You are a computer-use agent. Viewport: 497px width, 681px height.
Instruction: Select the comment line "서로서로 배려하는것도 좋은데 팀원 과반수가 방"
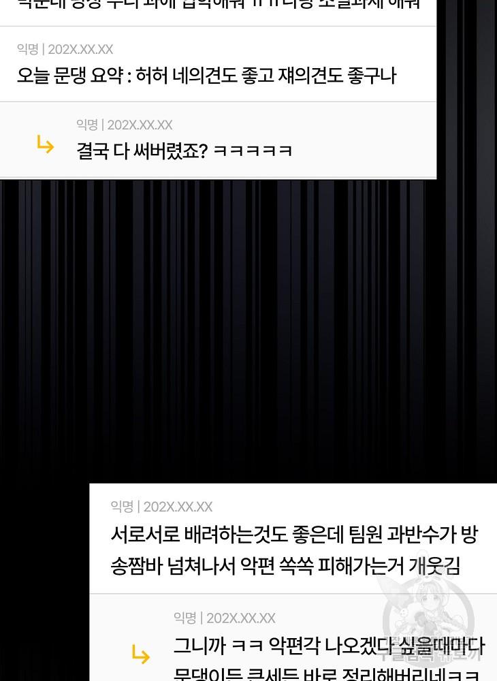click(294, 534)
